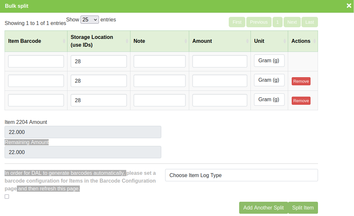Image resolution: width=354 pixels, height=216 pixels.
Task: Focus the first row Item Barcode field
Action: 36,61
